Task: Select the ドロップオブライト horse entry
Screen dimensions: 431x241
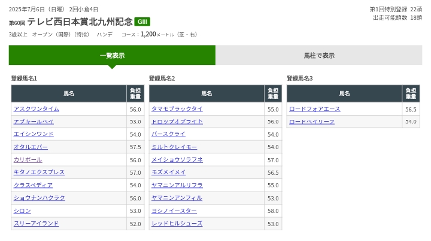Action: coord(177,122)
